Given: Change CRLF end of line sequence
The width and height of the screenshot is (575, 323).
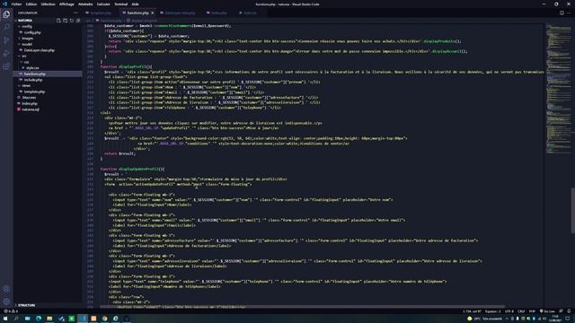Looking at the screenshot, I should coord(521,311).
